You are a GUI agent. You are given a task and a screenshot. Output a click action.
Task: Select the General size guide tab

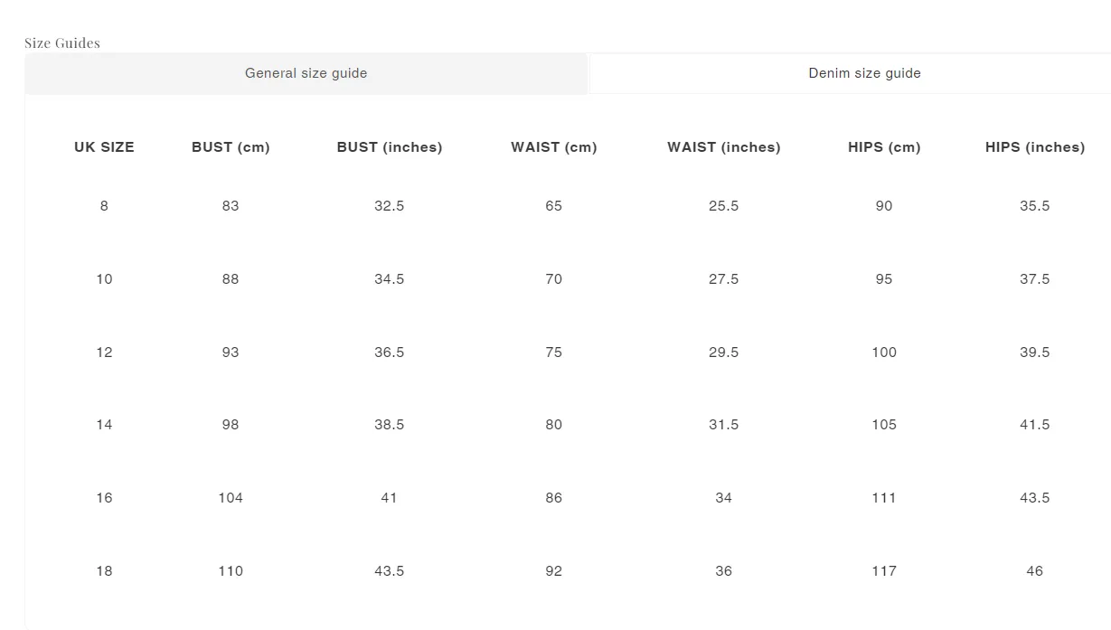click(x=306, y=73)
